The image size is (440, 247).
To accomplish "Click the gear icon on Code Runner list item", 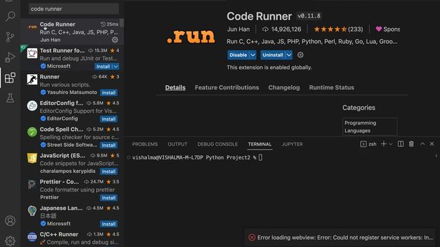I will (115, 40).
